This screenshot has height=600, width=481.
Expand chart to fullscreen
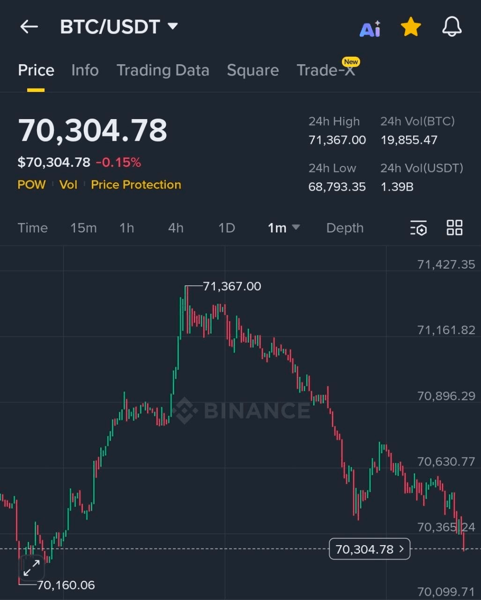click(x=31, y=568)
